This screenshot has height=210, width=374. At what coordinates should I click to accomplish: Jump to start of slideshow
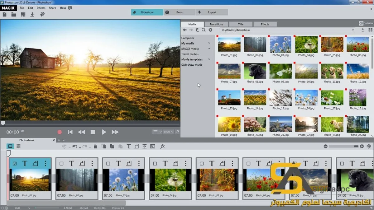70,132
